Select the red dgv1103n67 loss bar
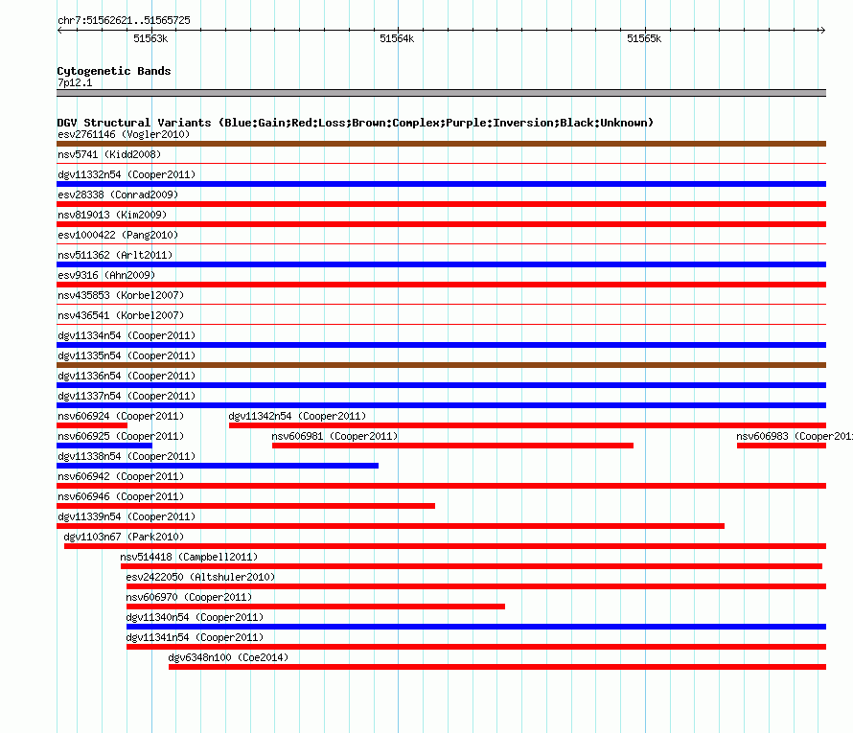 tap(445, 546)
